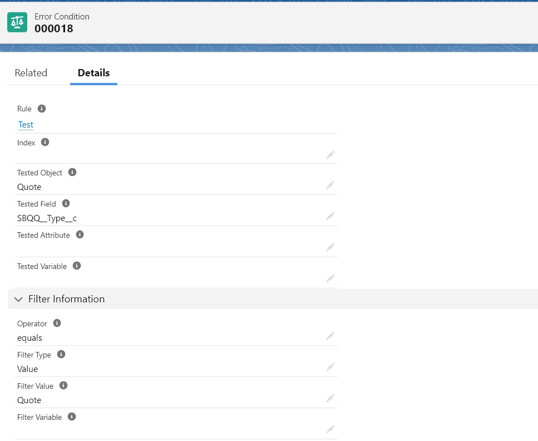This screenshot has width=538, height=441.
Task: Show help for Filter Type
Action: point(61,354)
